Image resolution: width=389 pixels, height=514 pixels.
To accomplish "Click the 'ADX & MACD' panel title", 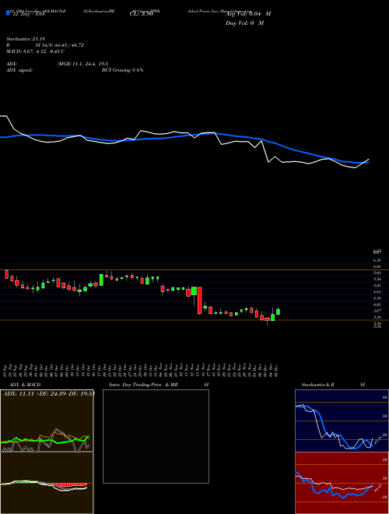I will (x=25, y=385).
